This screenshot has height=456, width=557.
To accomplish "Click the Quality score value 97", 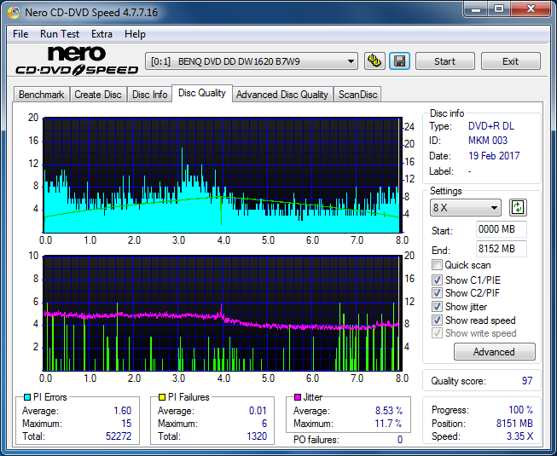I will (527, 381).
